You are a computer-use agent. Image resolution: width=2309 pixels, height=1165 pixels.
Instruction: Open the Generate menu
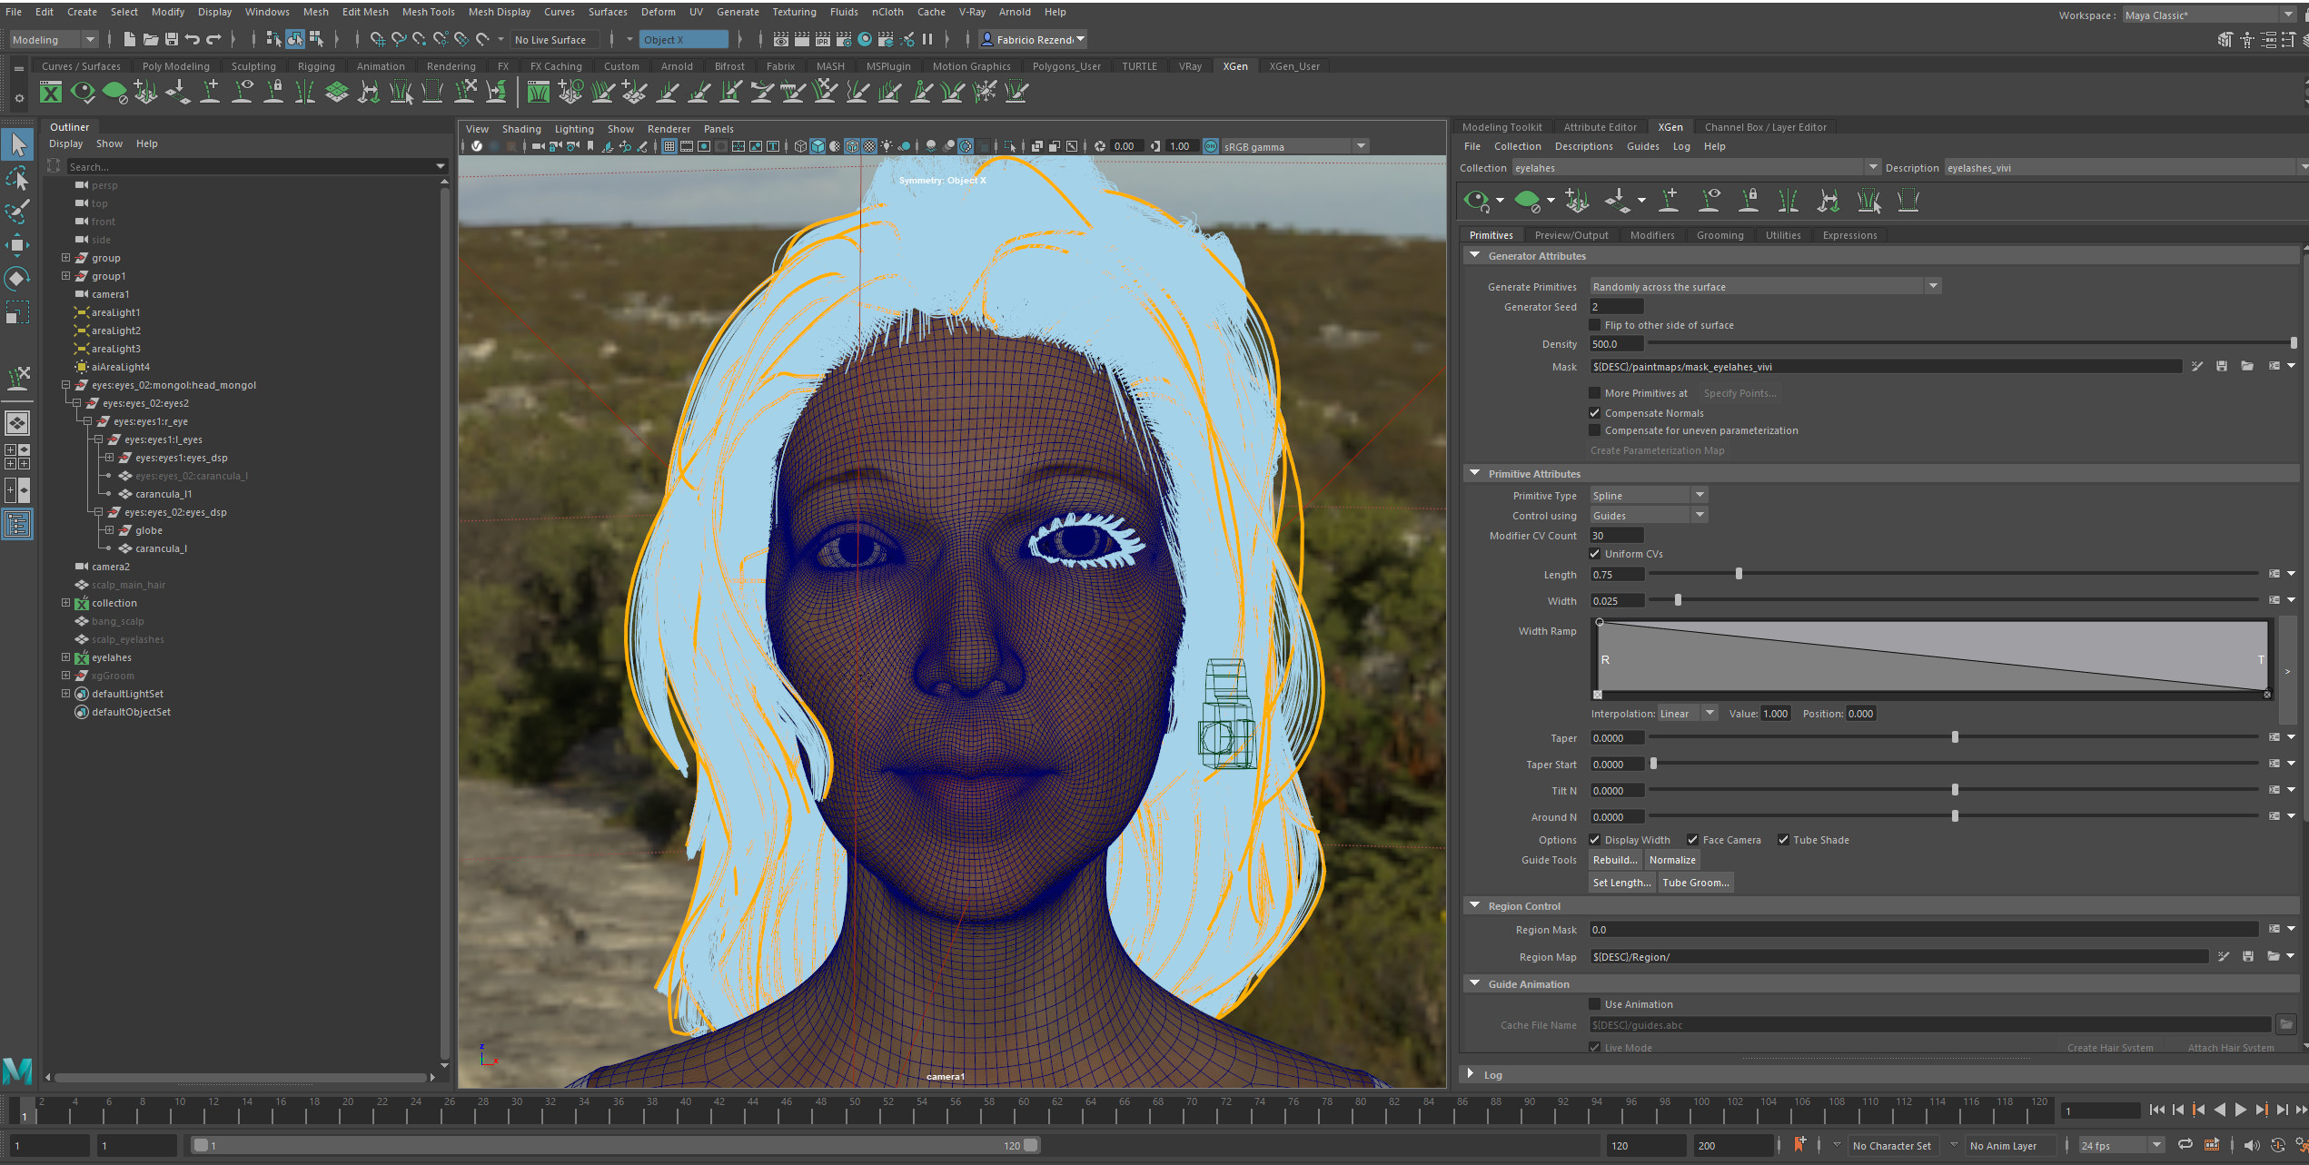pos(737,12)
